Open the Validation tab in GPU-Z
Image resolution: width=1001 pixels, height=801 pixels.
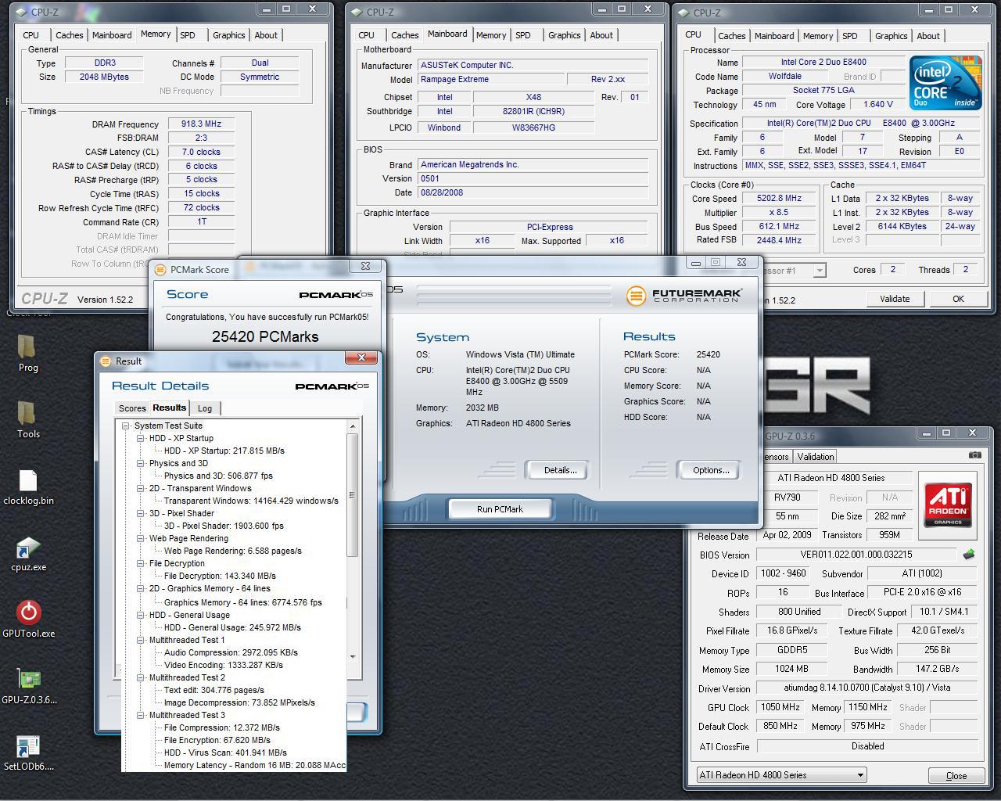[x=815, y=457]
